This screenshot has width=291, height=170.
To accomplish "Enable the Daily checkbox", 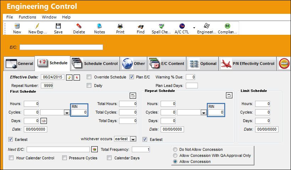I will point(89,86).
